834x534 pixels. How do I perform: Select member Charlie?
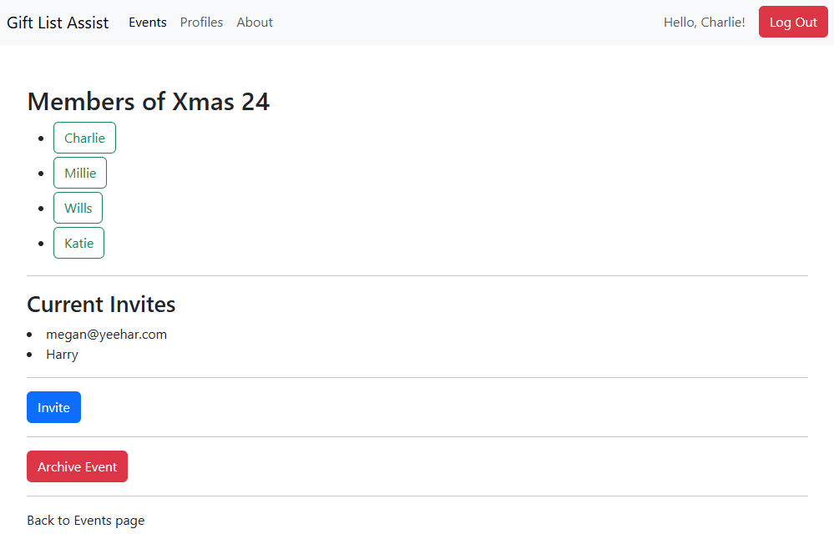(x=84, y=138)
